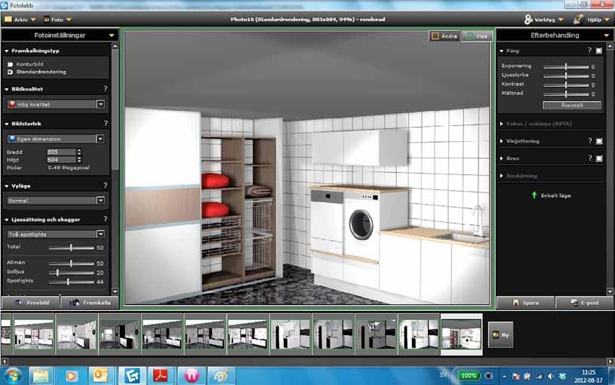Collapse the Bildkvalitet section
615x385 pixels.
pyautogui.click(x=7, y=89)
